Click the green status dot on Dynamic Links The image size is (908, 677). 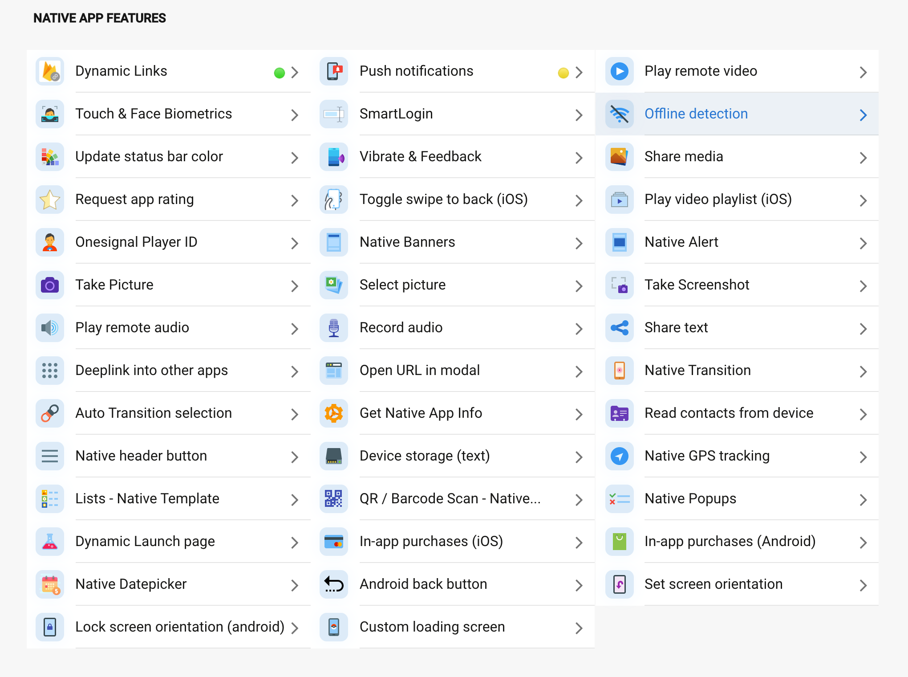click(279, 73)
